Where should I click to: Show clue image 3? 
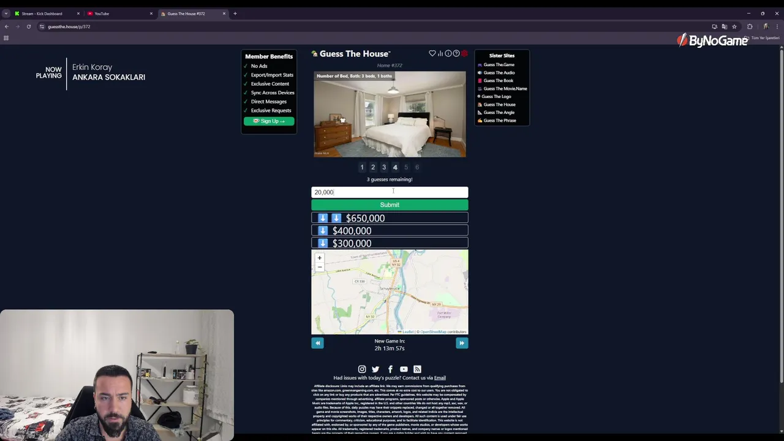click(384, 167)
